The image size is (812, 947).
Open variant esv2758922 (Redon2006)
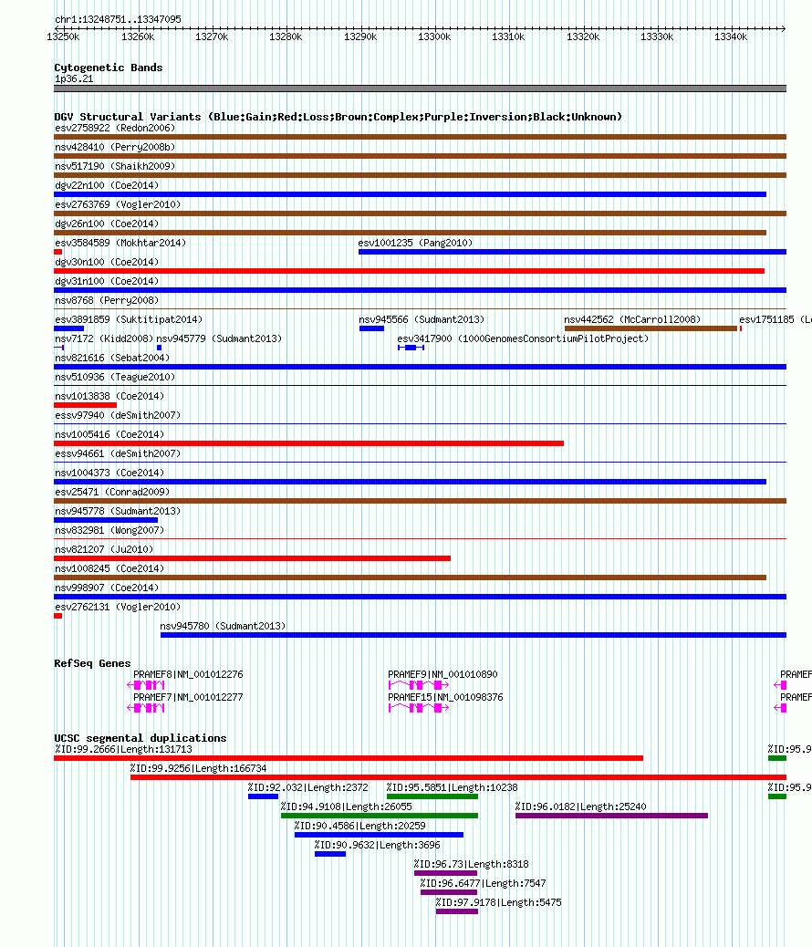[115, 128]
